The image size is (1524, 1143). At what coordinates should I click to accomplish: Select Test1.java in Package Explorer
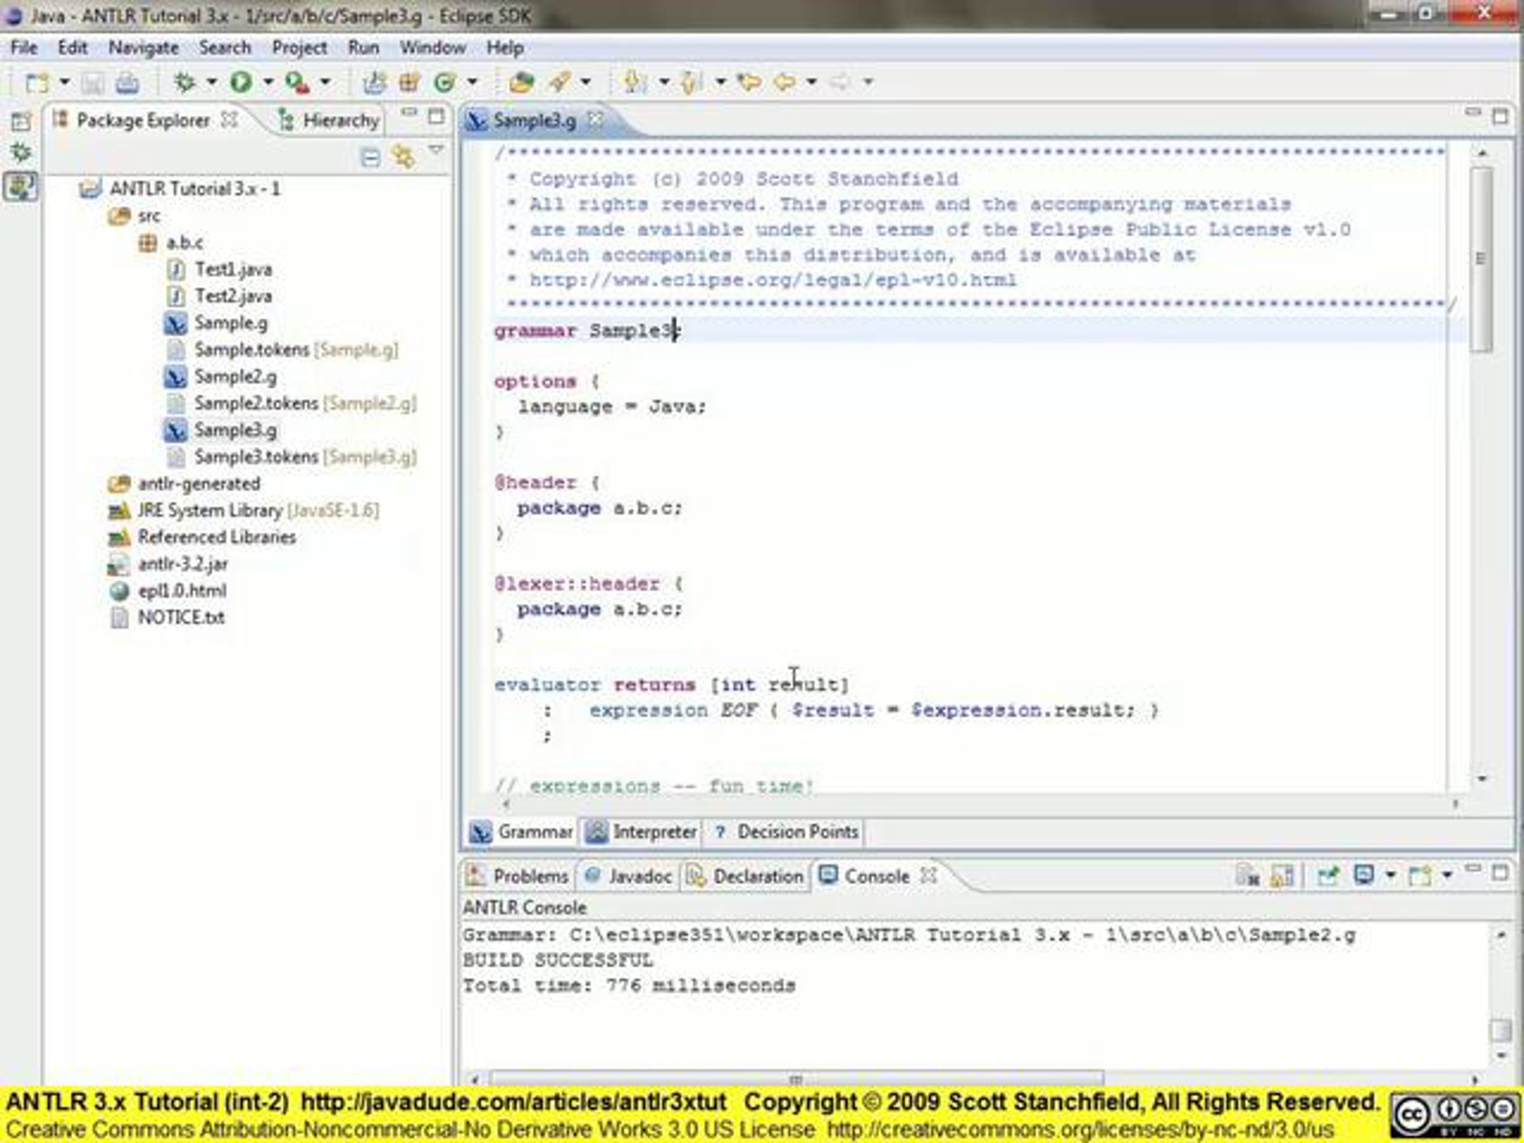click(220, 269)
